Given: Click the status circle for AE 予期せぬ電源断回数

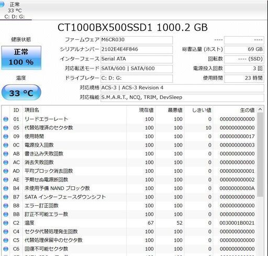Looking at the screenshot, I should 6,180.
